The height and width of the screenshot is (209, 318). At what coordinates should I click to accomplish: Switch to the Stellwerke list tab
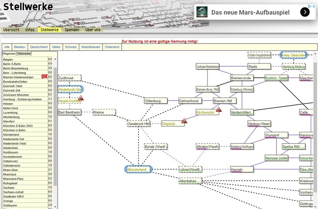click(x=24, y=54)
